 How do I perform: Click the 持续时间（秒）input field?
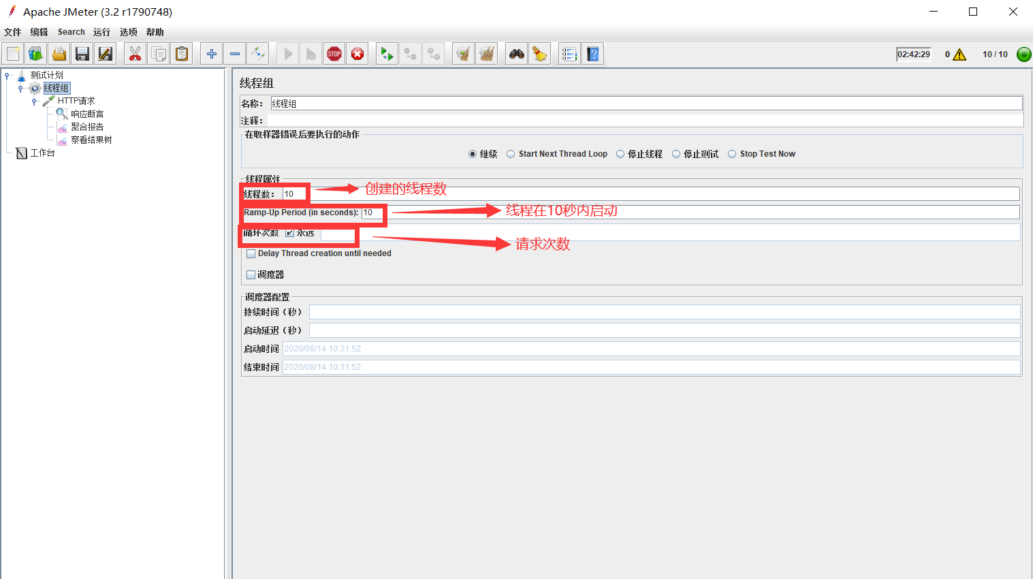coord(665,312)
